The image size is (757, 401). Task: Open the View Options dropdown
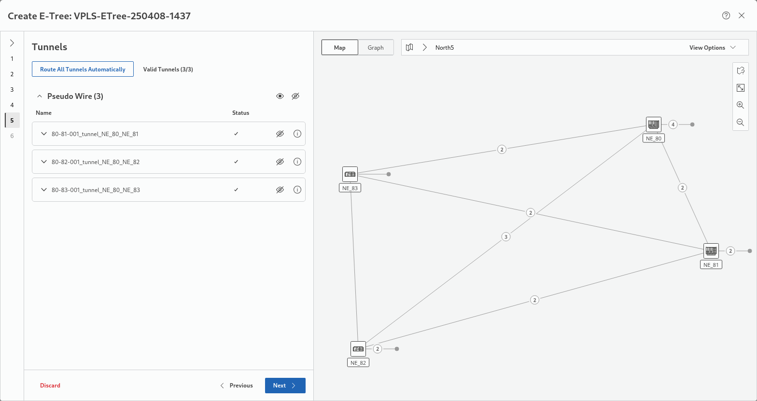(712, 47)
